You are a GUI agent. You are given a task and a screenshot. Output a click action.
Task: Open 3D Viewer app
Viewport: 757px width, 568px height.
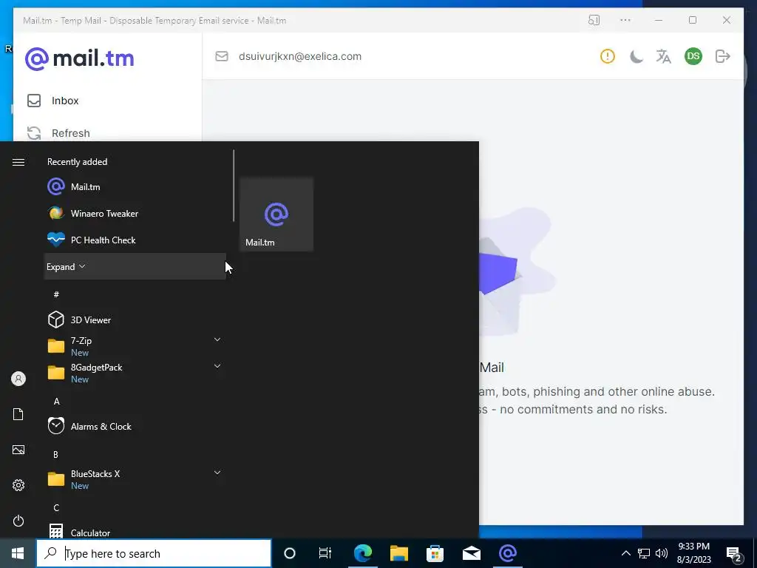[135, 319]
